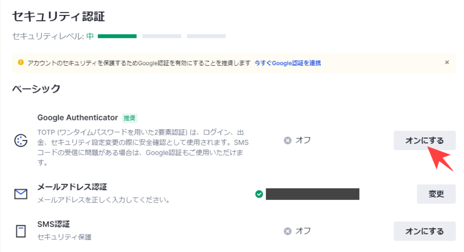Turn on Google Authenticator with オンにする
This screenshot has height=252, width=464.
[x=424, y=140]
